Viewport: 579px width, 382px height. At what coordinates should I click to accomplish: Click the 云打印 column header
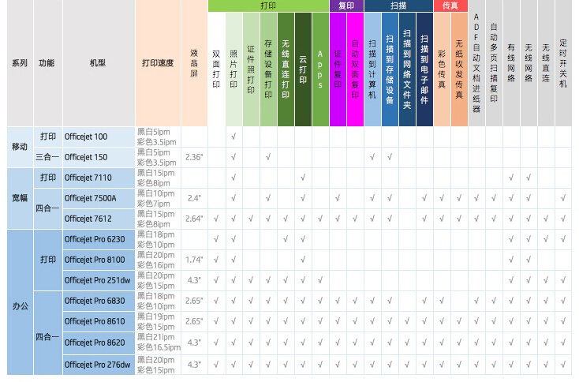click(303, 69)
